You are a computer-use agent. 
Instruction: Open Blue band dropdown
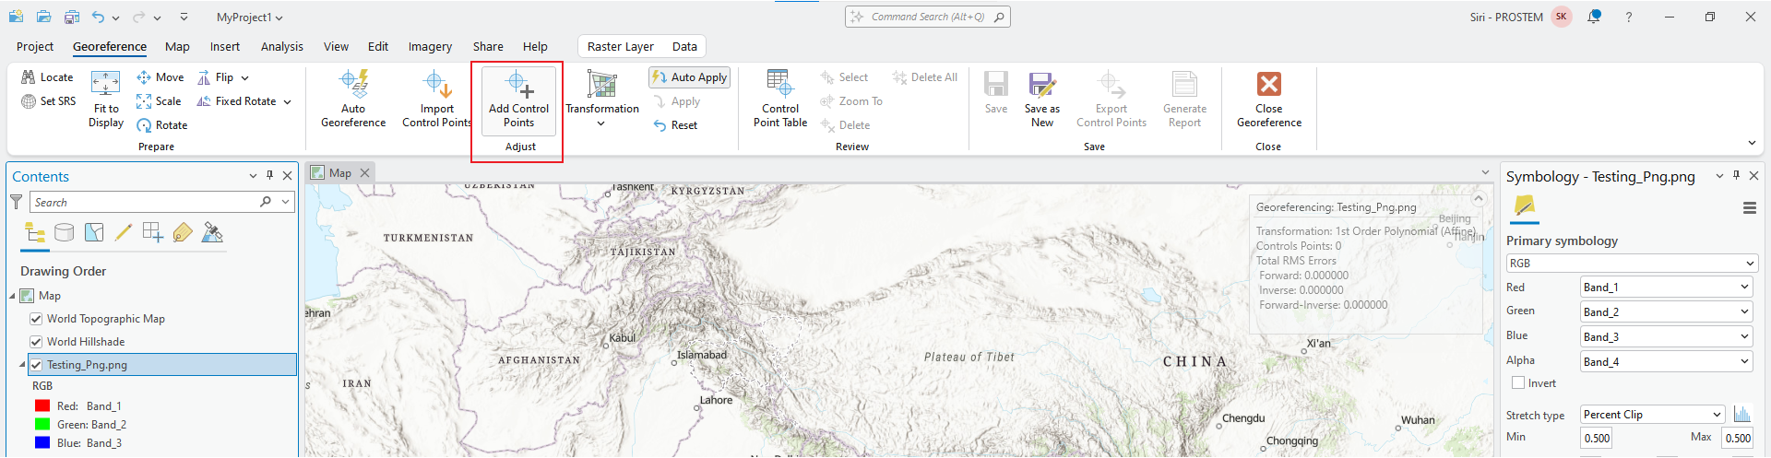[x=1666, y=337]
